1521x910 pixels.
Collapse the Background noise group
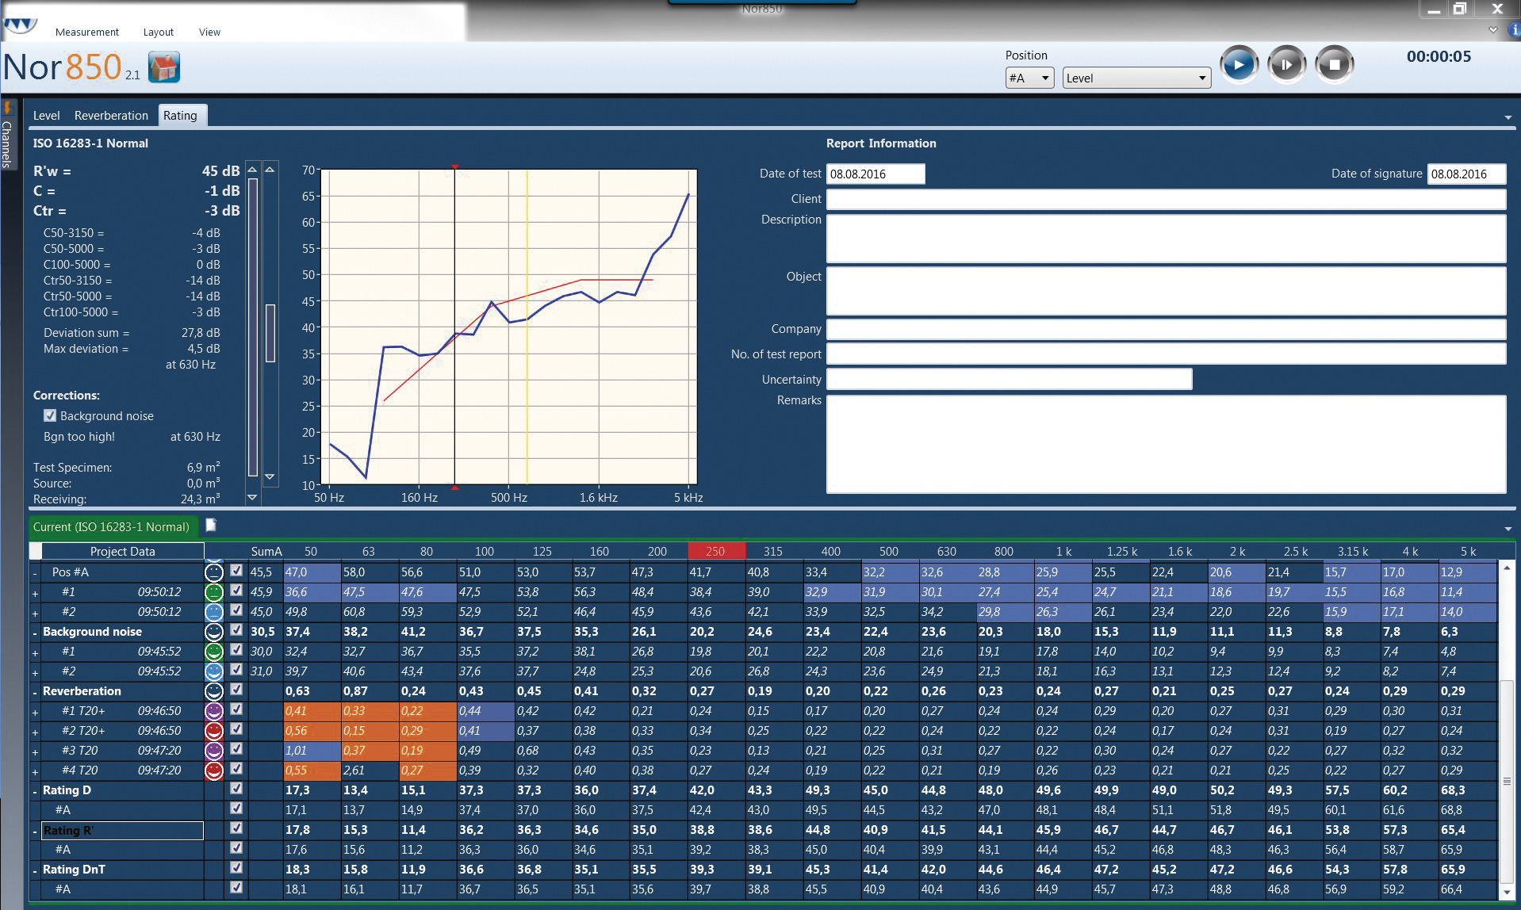35,633
